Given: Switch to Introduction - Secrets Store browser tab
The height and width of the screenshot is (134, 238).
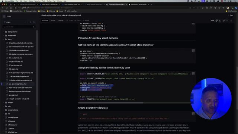Looking at the screenshot, I should (x=138, y=4).
